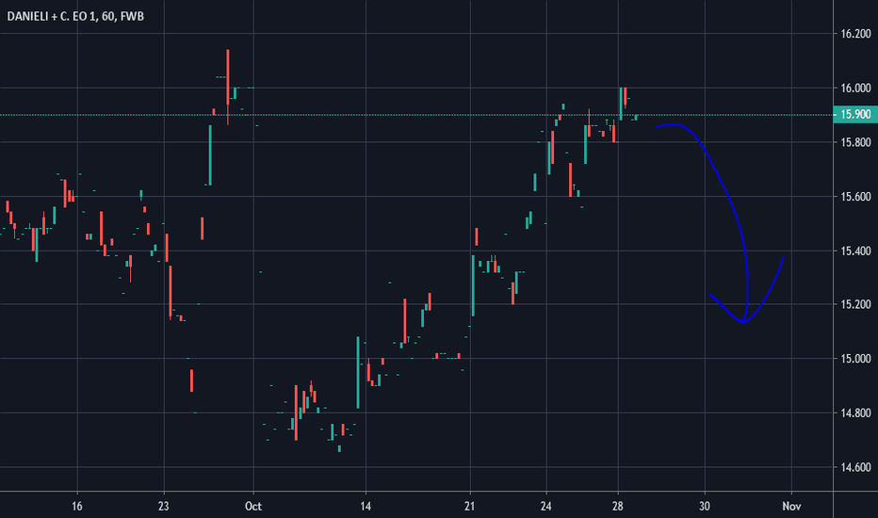Click the date label 23 on time axis

tap(164, 507)
